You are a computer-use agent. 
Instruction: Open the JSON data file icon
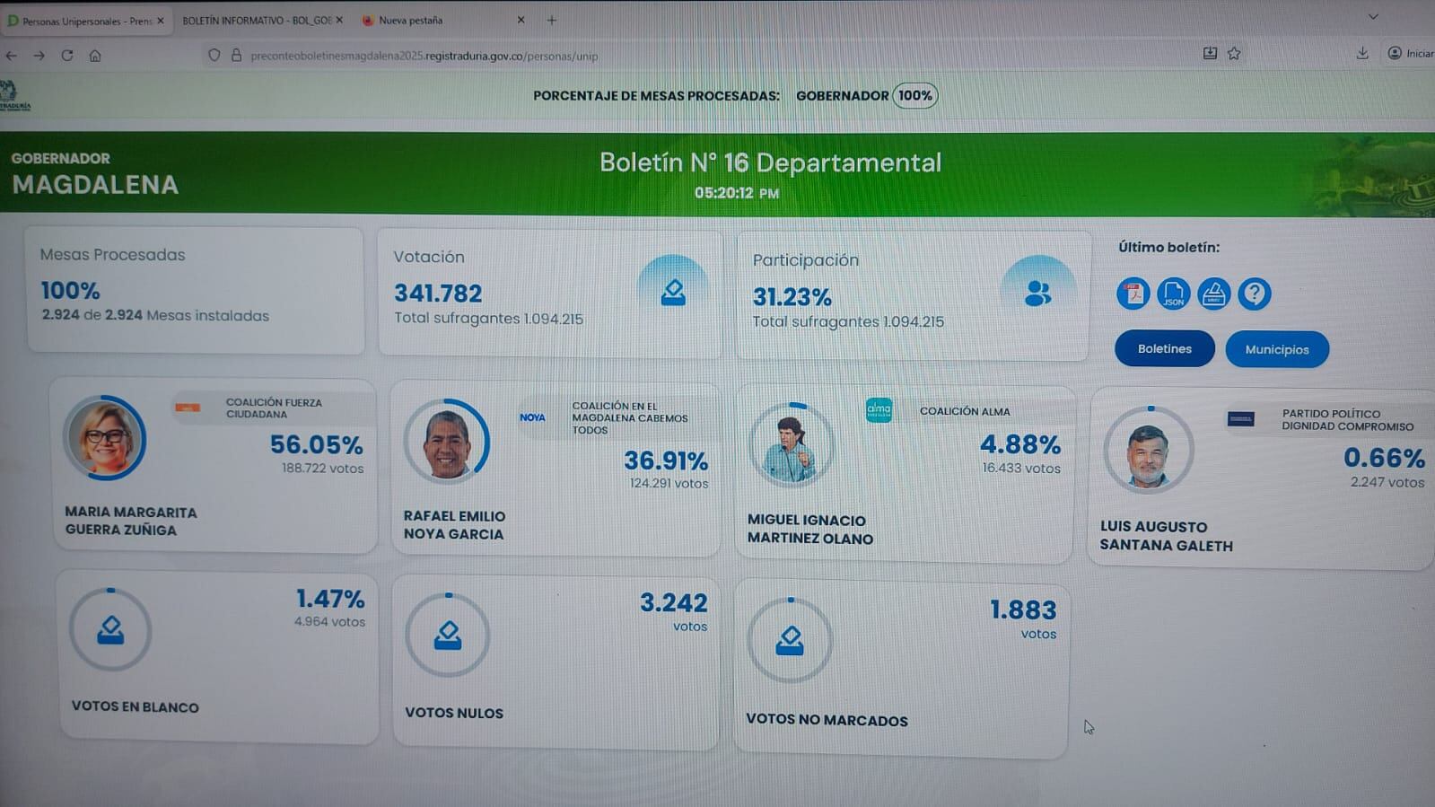tap(1173, 294)
